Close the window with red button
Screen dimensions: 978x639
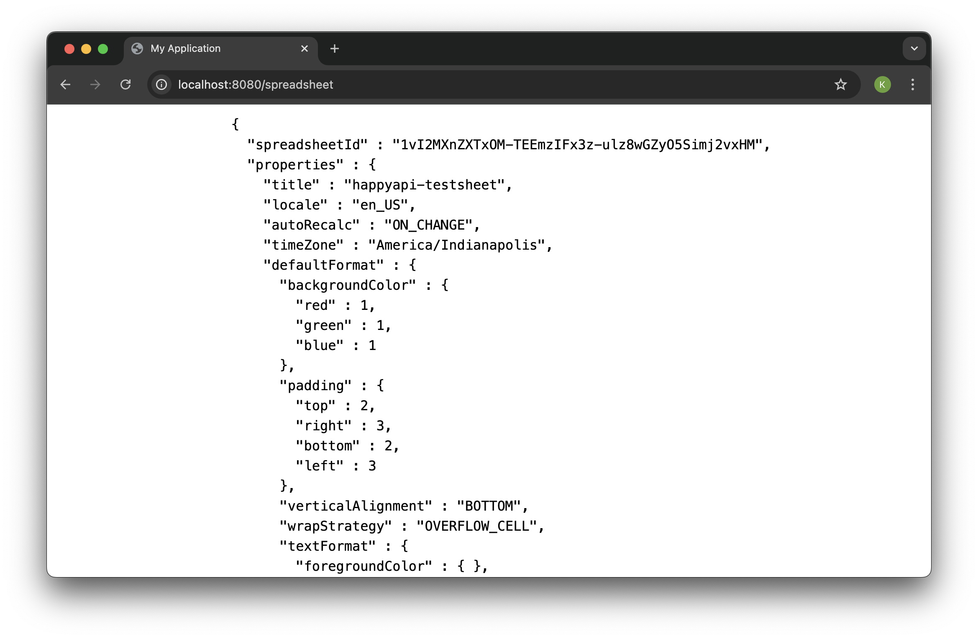click(x=69, y=49)
